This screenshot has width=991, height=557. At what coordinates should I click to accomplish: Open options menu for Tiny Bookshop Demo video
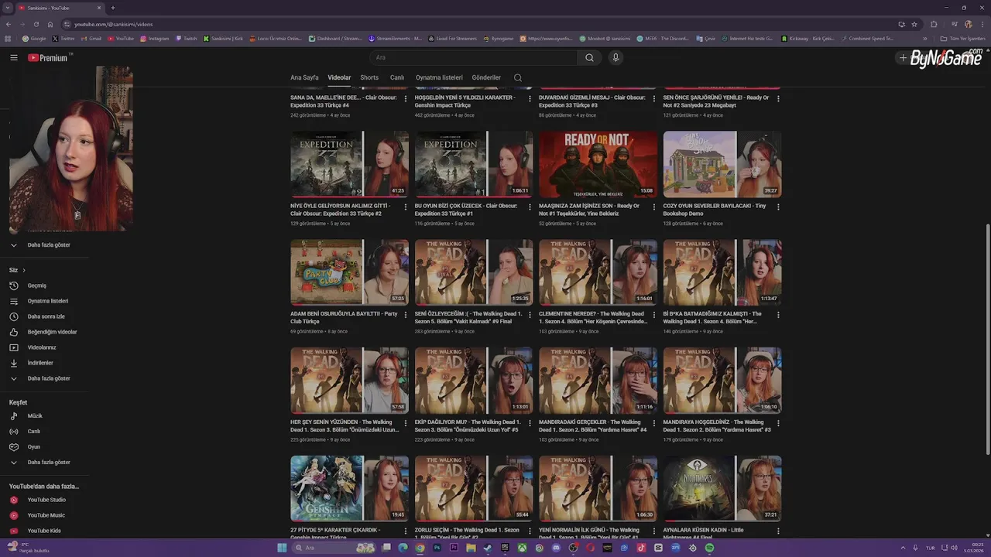(778, 207)
